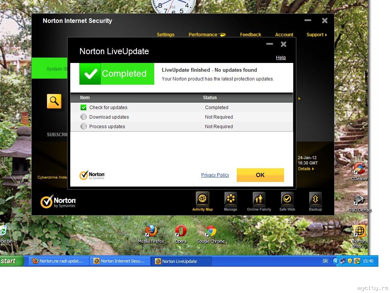Screen dimensions: 391x293
Task: Click the rightmost tray icon beside the clock
Action: (357, 261)
